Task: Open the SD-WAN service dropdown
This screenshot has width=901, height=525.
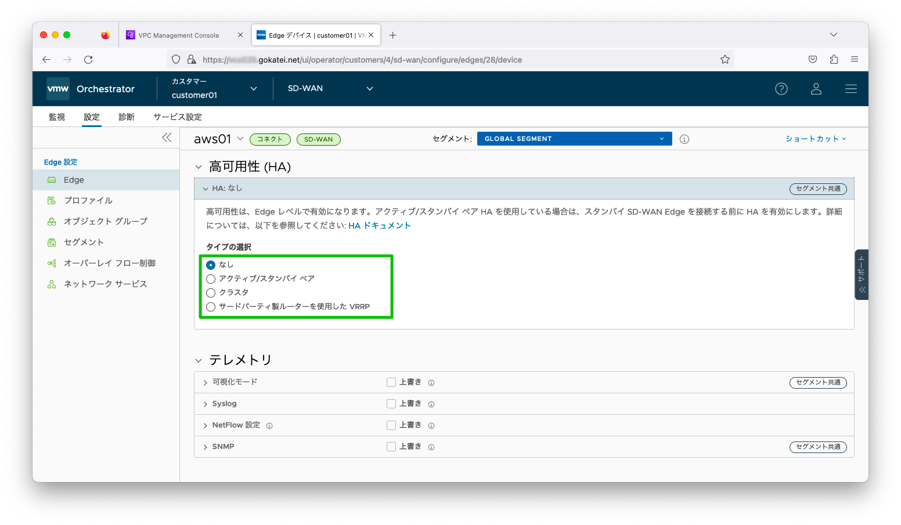Action: pos(330,89)
